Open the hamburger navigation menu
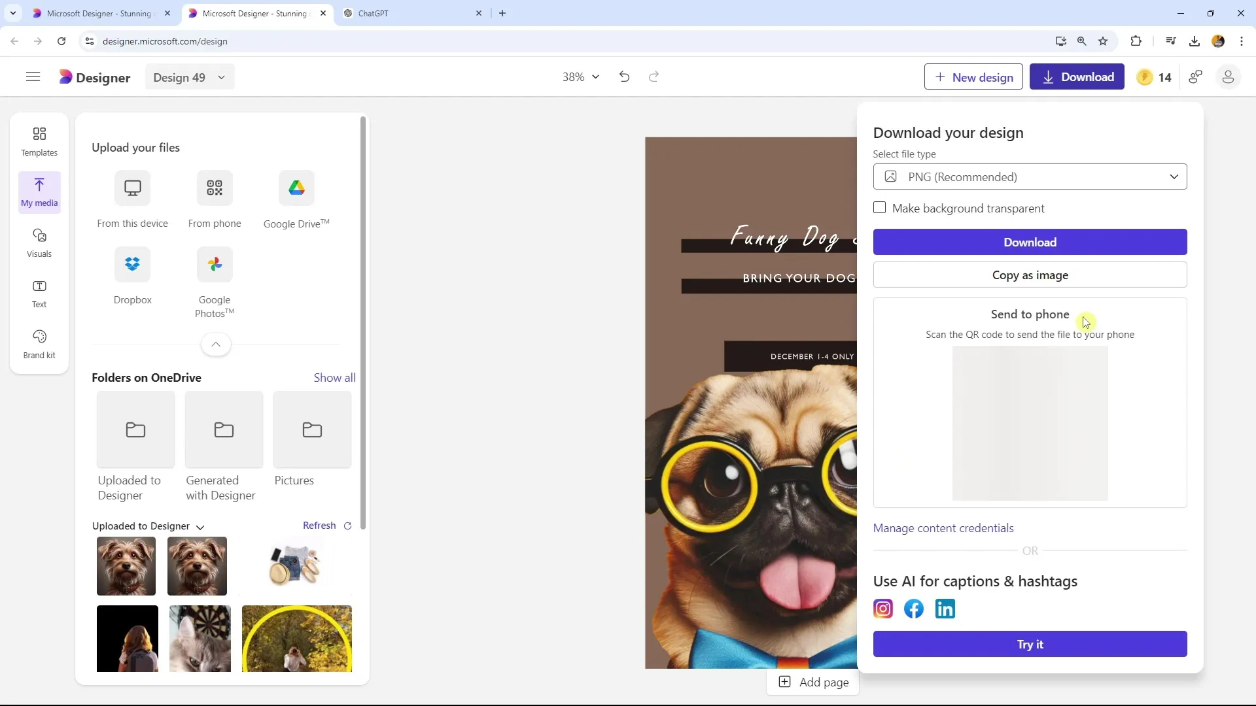Viewport: 1256px width, 706px height. click(x=33, y=77)
